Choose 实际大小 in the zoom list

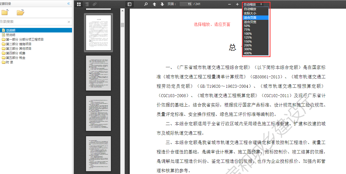click(256, 13)
